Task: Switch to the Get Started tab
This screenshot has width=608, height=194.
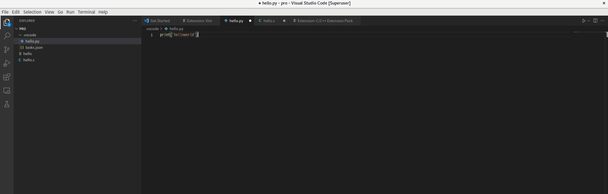Action: pyautogui.click(x=160, y=21)
